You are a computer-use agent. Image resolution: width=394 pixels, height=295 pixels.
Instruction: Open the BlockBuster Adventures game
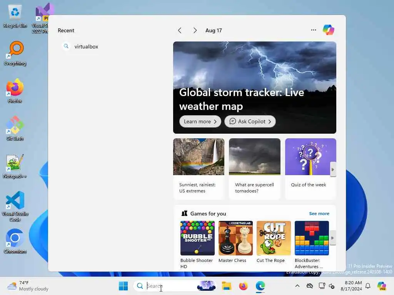pyautogui.click(x=312, y=245)
